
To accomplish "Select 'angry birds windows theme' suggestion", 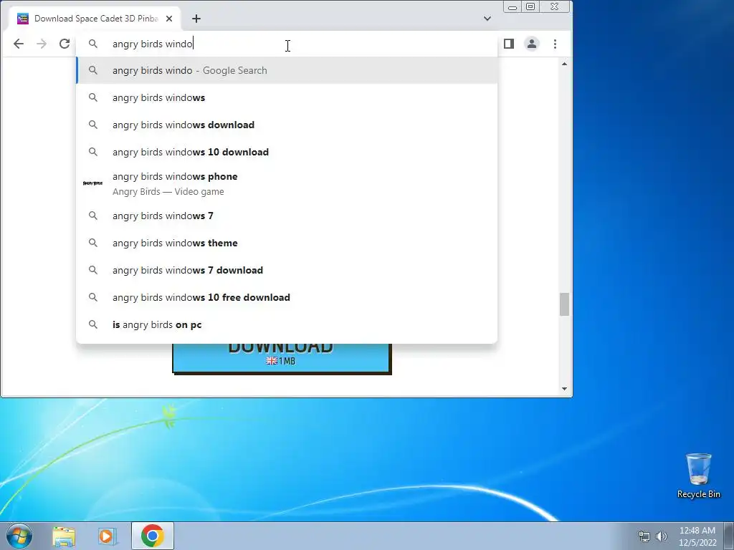I will point(287,243).
